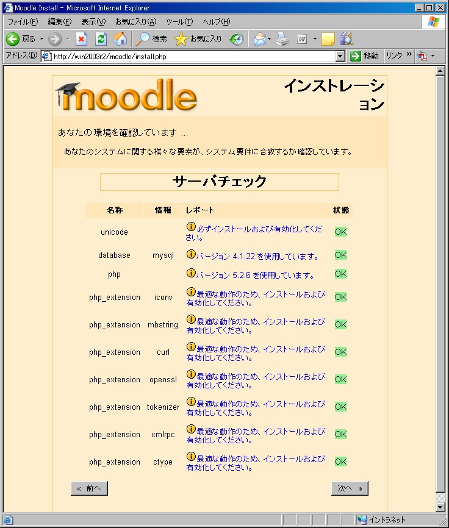The image size is (449, 528).
Task: Click the Print icon
Action: click(x=282, y=39)
